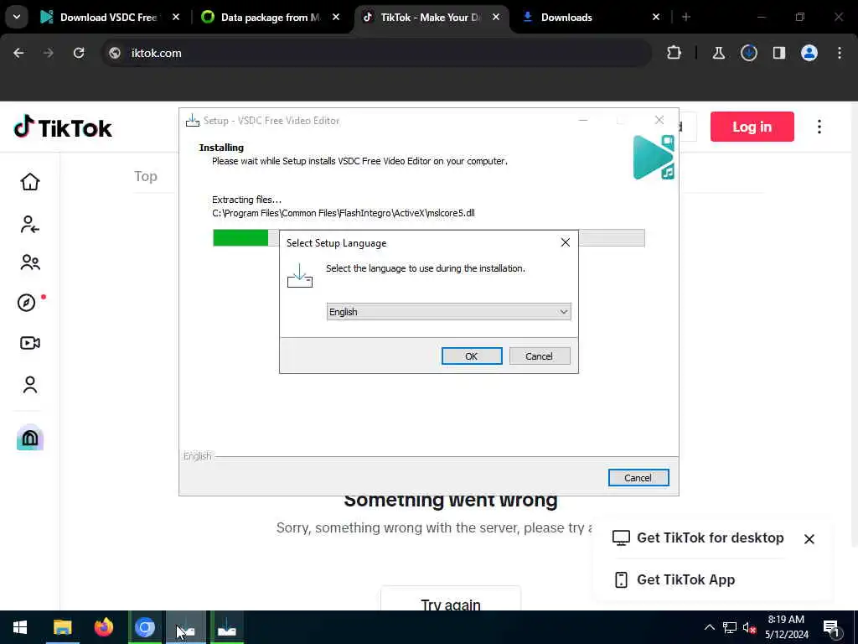
Task: Dismiss the Get TikTok popup
Action: pyautogui.click(x=809, y=539)
